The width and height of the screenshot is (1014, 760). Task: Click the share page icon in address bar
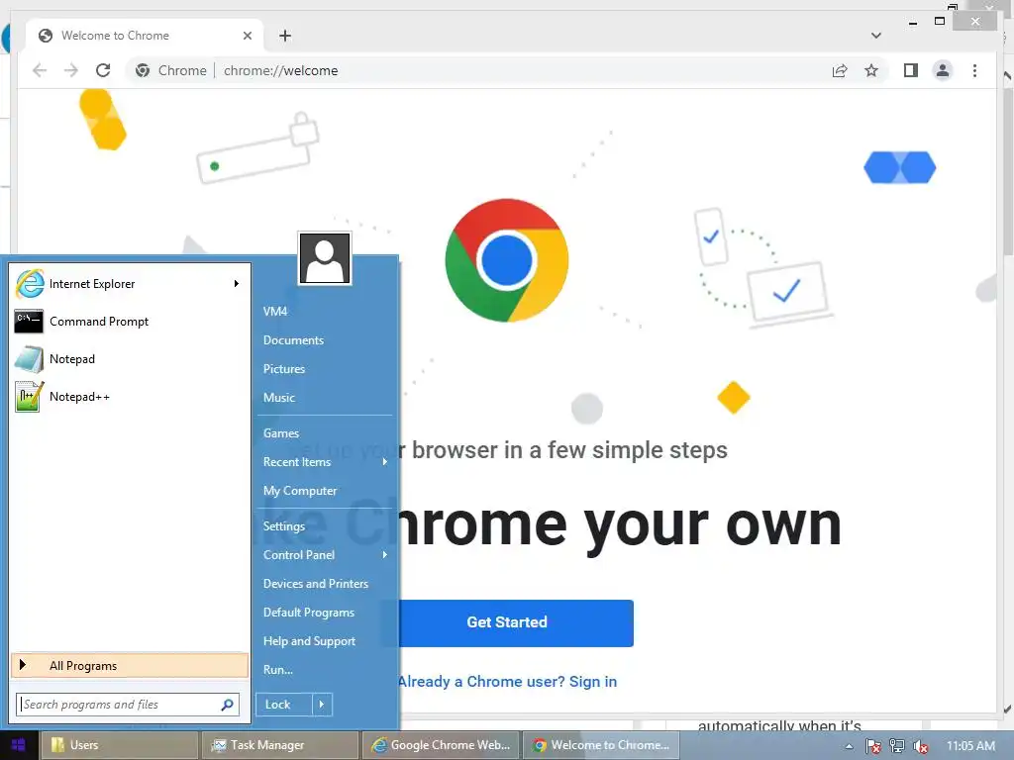click(840, 70)
